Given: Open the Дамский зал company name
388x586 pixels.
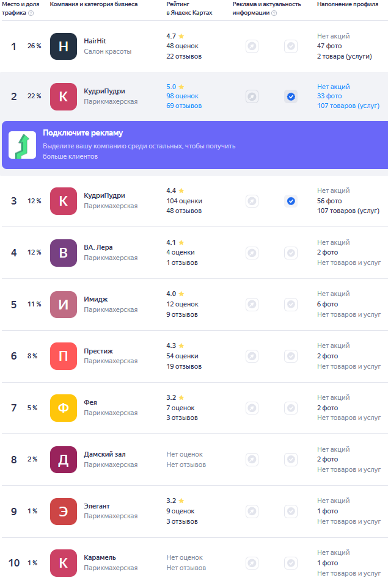Looking at the screenshot, I should pos(104,454).
